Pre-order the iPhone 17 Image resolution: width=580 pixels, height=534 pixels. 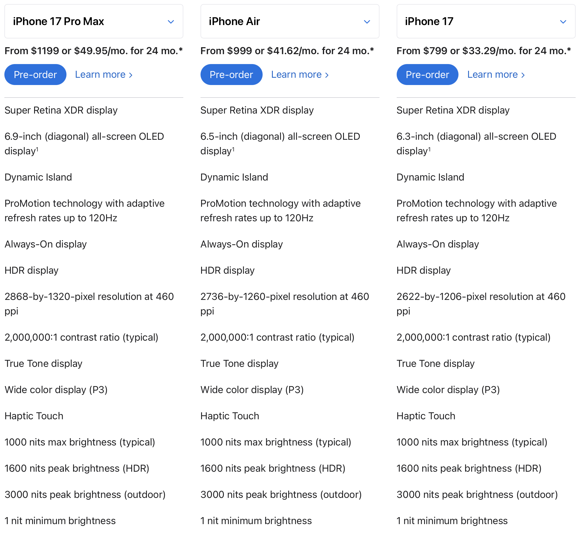click(x=427, y=75)
